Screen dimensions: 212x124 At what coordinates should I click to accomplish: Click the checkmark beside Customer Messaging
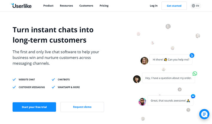pos(14,87)
